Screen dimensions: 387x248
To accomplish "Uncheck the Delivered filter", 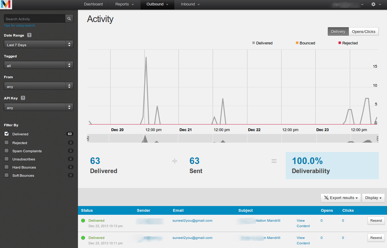I will tap(7, 134).
